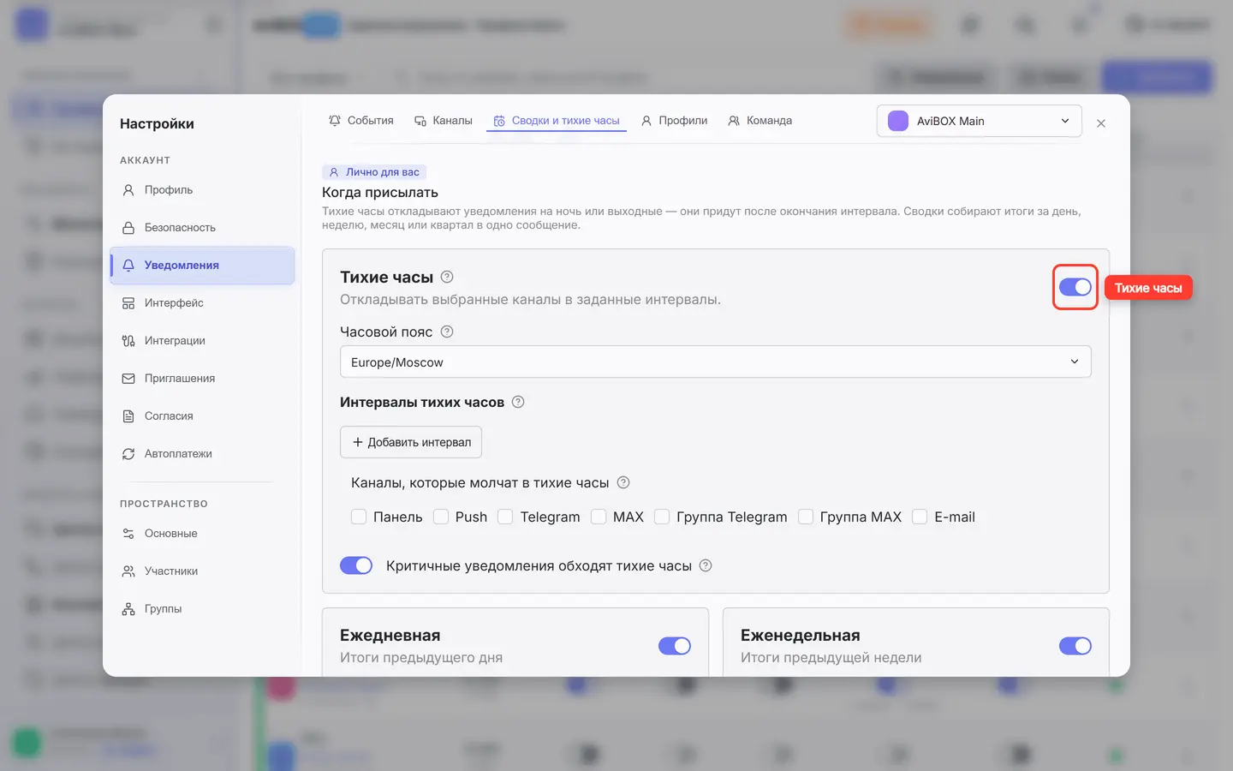Click help icon beside Интервалы тихих часов
1233x771 pixels.
pyautogui.click(x=518, y=402)
